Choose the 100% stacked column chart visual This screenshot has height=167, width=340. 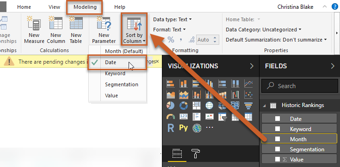coord(235,83)
